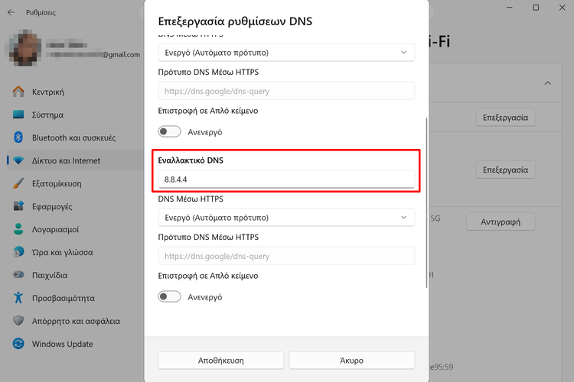Click the back arrow in Ρυθμίσεις title bar
Screen dimensions: 574x382
(x=10, y=12)
